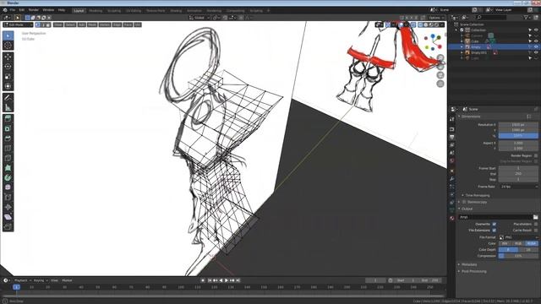Select the Bevel tool
The width and height of the screenshot is (541, 304).
tap(8, 138)
